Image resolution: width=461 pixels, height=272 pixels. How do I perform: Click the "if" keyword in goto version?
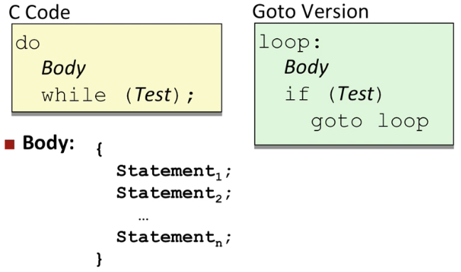pyautogui.click(x=297, y=93)
